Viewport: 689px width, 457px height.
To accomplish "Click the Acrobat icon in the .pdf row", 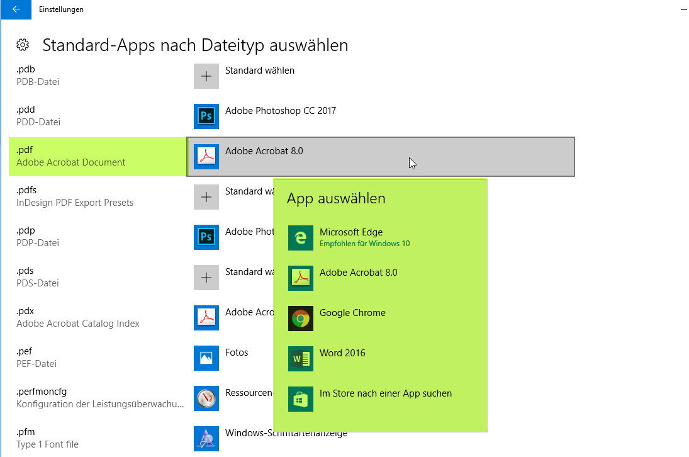I will (x=206, y=157).
